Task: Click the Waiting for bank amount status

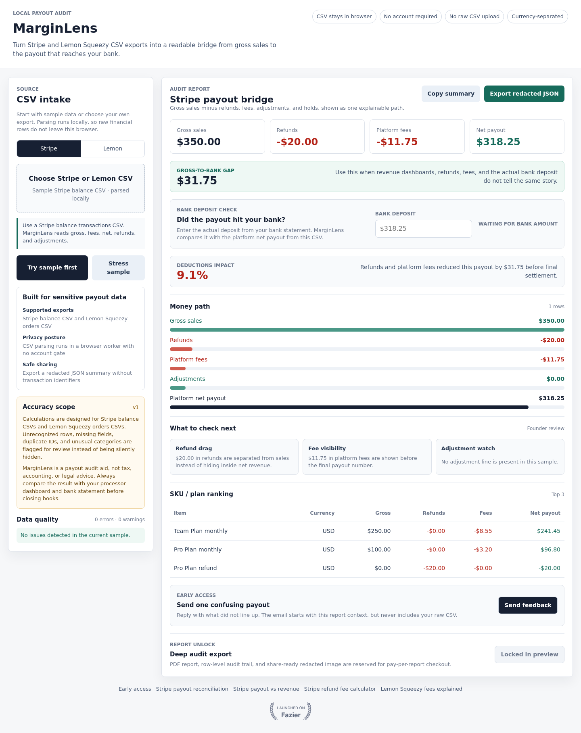Action: pos(518,224)
